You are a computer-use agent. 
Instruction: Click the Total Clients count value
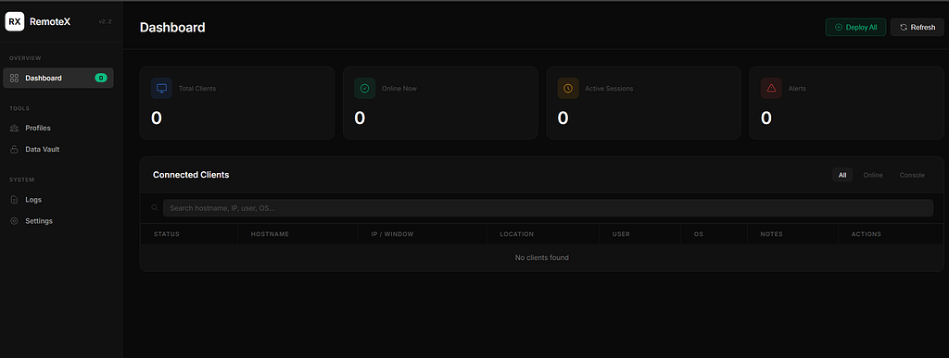click(x=156, y=118)
